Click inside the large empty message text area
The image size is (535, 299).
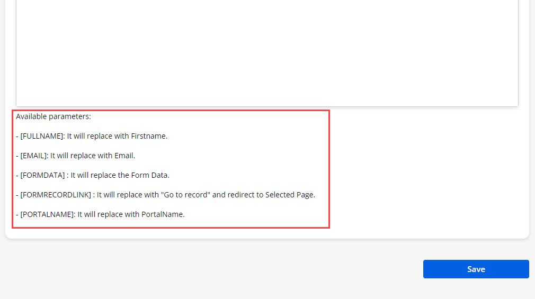click(267, 53)
